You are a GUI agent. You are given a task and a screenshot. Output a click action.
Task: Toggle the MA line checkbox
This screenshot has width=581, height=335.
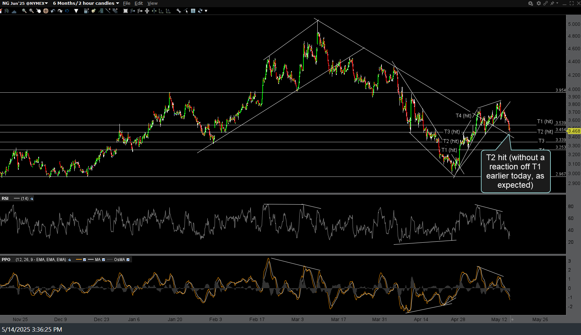[x=104, y=260]
